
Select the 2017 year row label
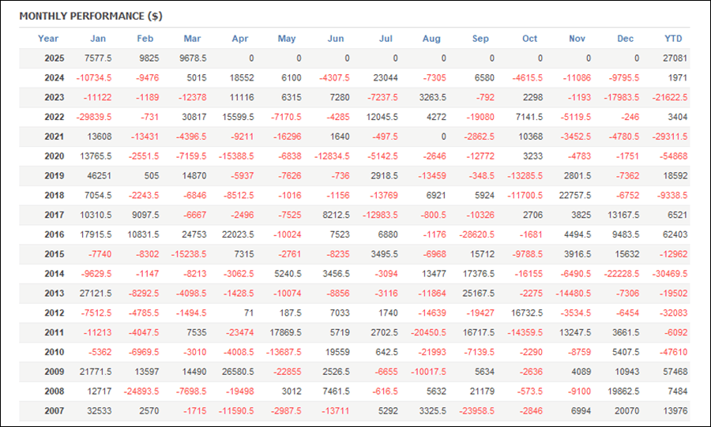55,215
